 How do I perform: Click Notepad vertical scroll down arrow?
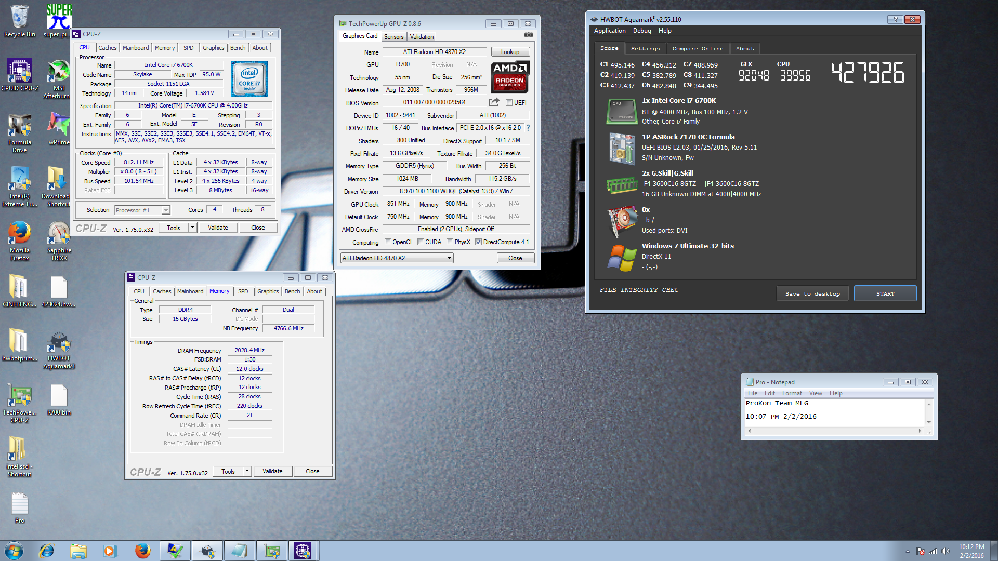(929, 422)
